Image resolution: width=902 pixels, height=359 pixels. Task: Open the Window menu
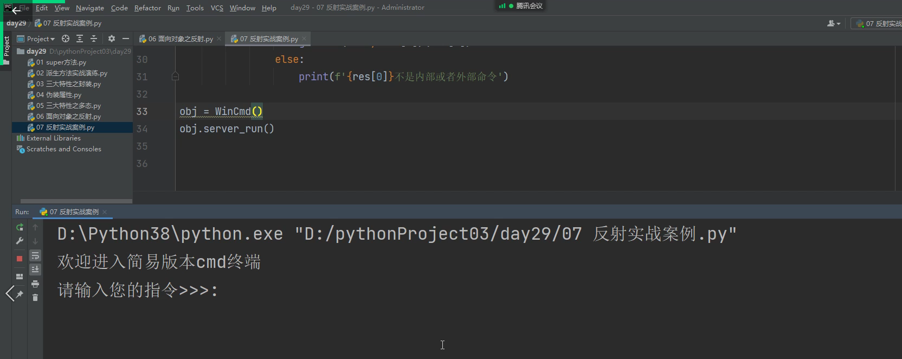242,8
